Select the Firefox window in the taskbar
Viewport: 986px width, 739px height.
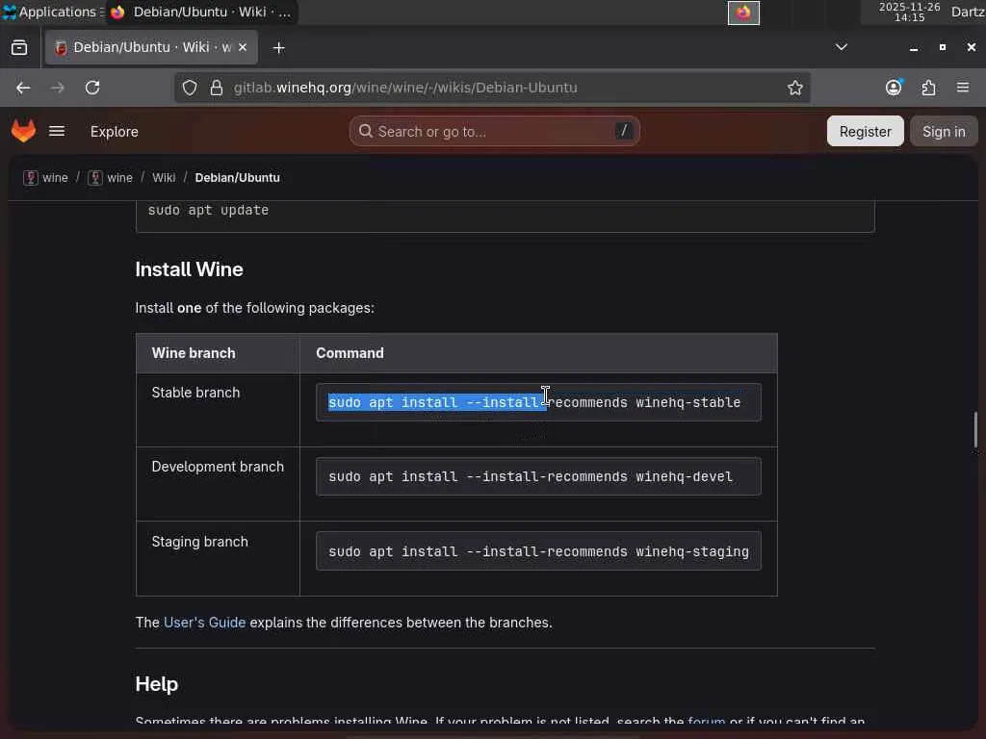point(202,12)
